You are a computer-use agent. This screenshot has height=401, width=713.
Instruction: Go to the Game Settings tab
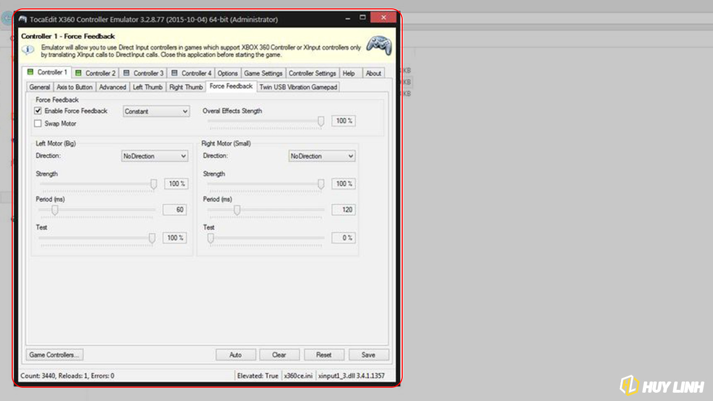(263, 73)
